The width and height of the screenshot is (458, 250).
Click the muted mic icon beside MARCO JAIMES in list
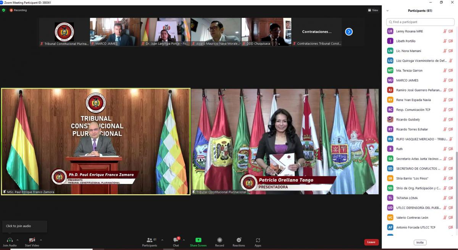pos(445,80)
